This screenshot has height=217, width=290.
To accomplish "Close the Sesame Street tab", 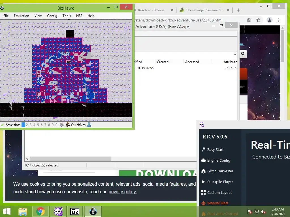I will pos(228,10).
